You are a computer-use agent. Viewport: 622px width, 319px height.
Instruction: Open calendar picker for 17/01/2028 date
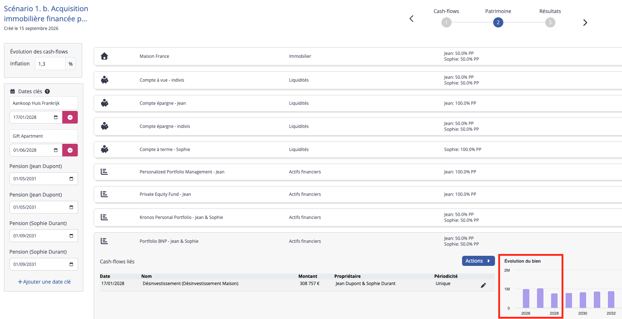point(56,117)
